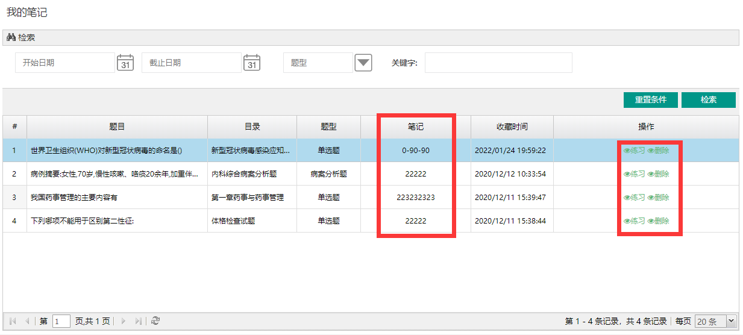Click next page arrow in pagination
The height and width of the screenshot is (335, 743).
point(124,321)
